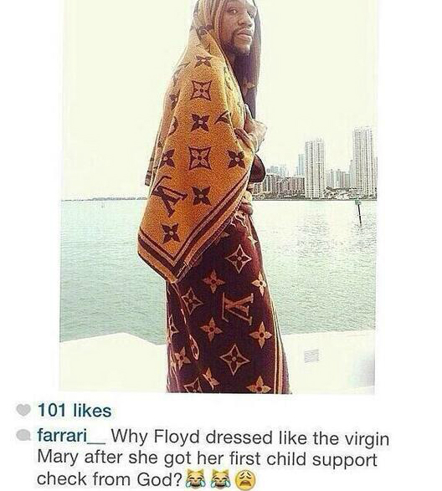
Task: Click the white ledge left of the man
Action: (x=113, y=363)
